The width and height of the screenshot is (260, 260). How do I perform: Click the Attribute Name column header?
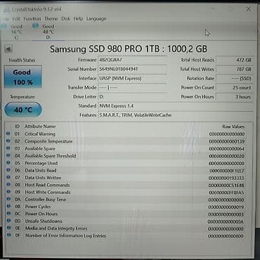(40, 126)
